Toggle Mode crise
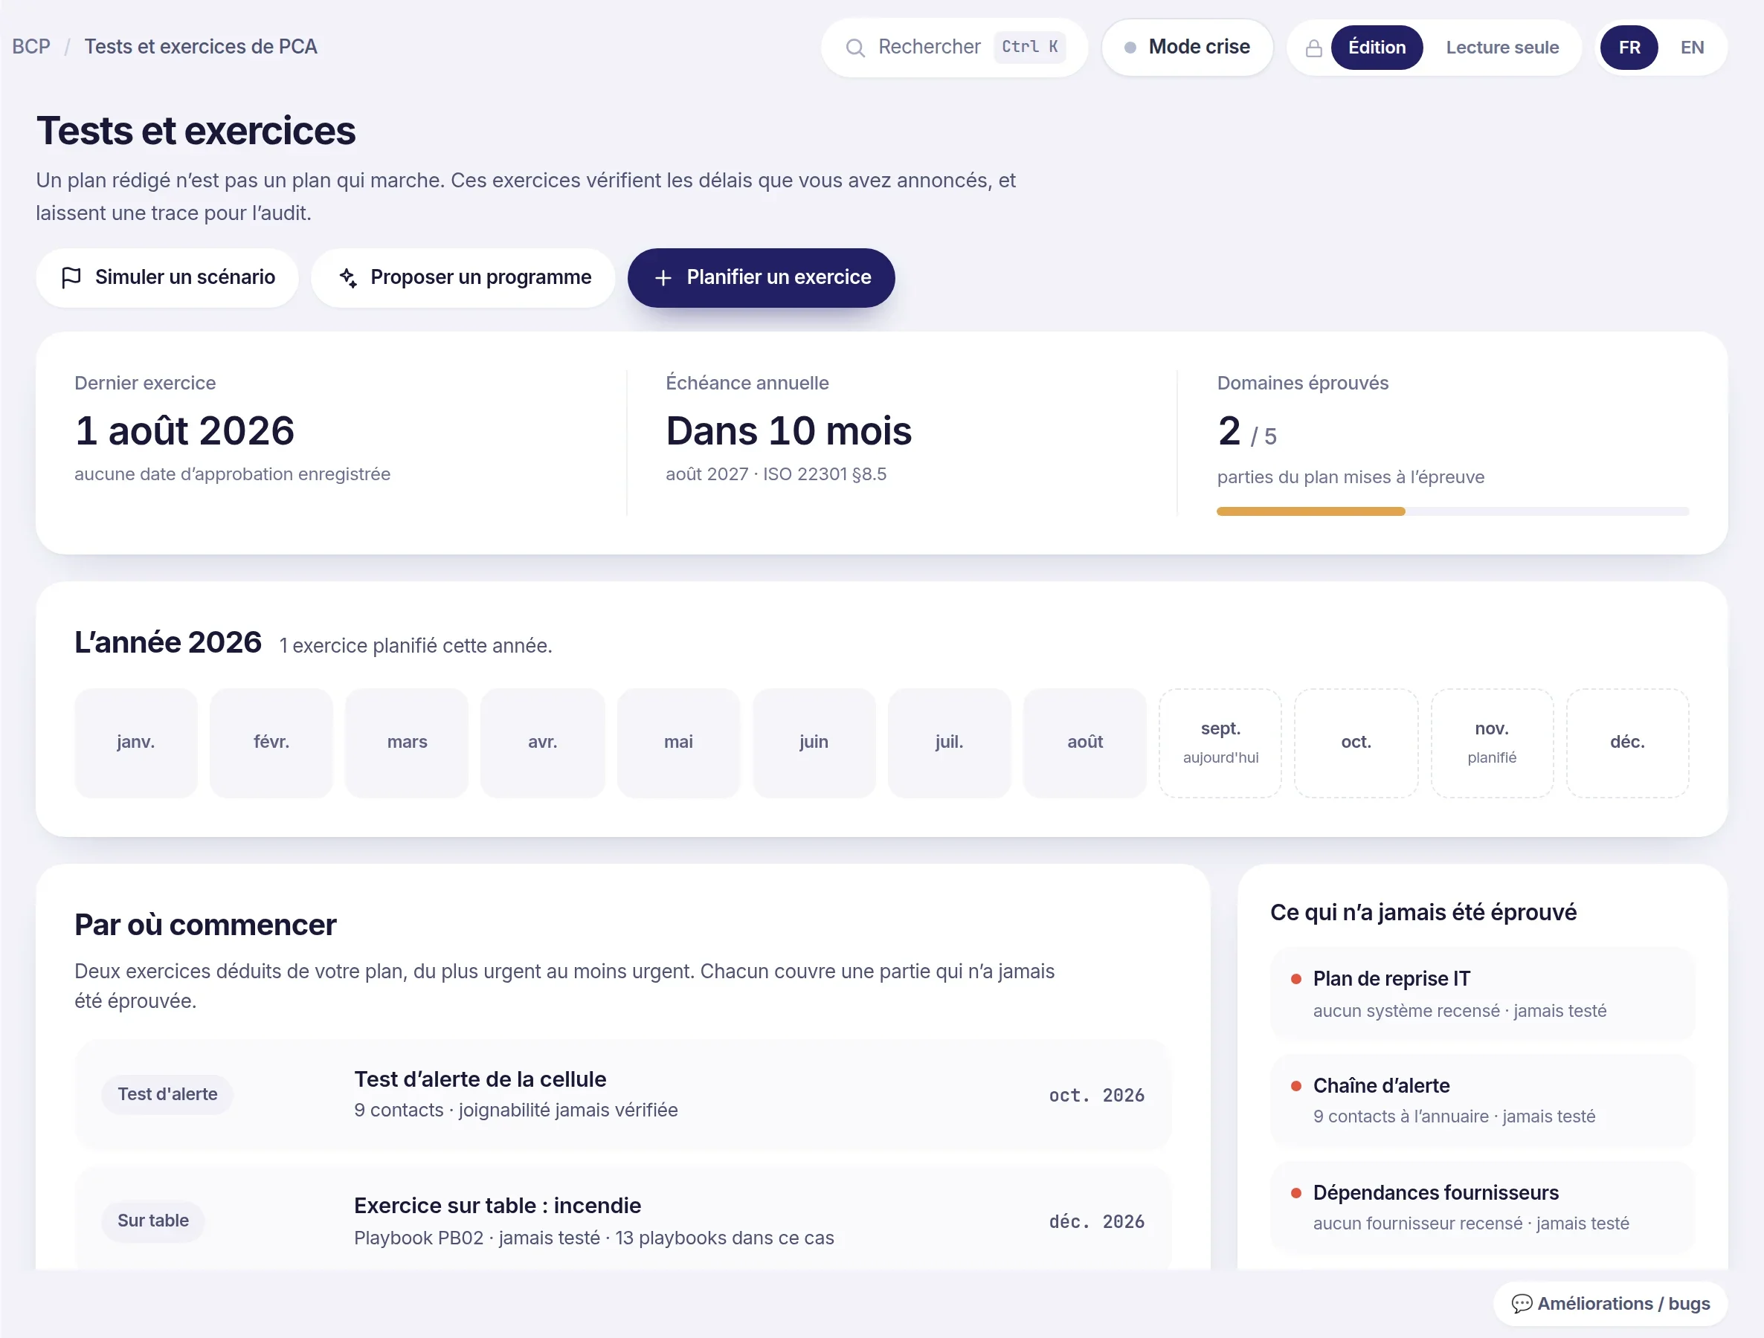 [1187, 48]
